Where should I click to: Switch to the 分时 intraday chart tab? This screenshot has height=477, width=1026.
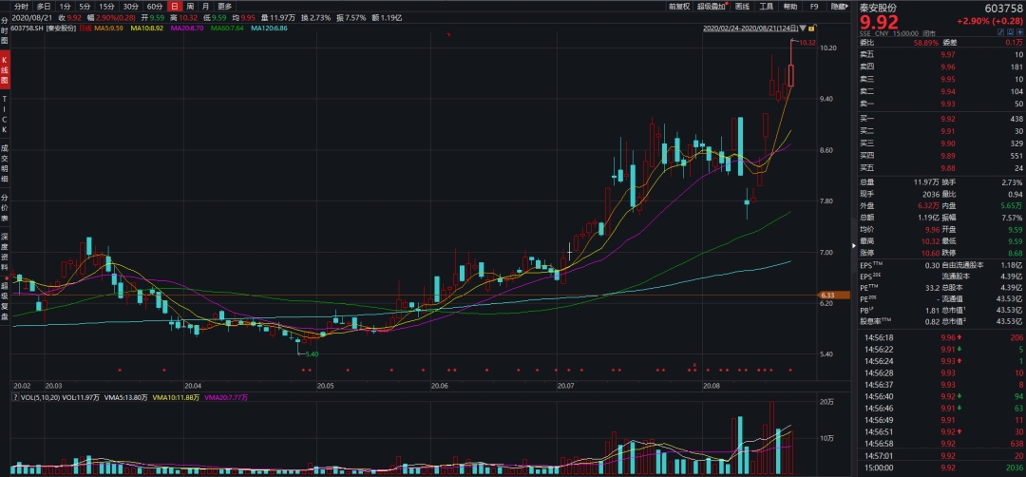[21, 6]
